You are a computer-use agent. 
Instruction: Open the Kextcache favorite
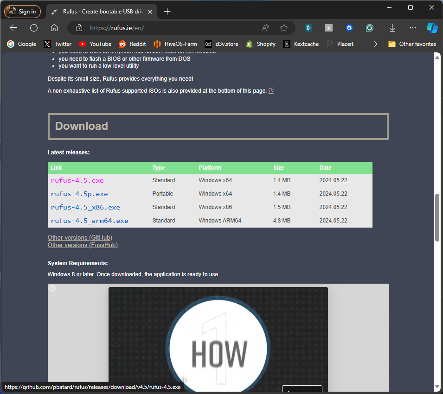coord(301,44)
